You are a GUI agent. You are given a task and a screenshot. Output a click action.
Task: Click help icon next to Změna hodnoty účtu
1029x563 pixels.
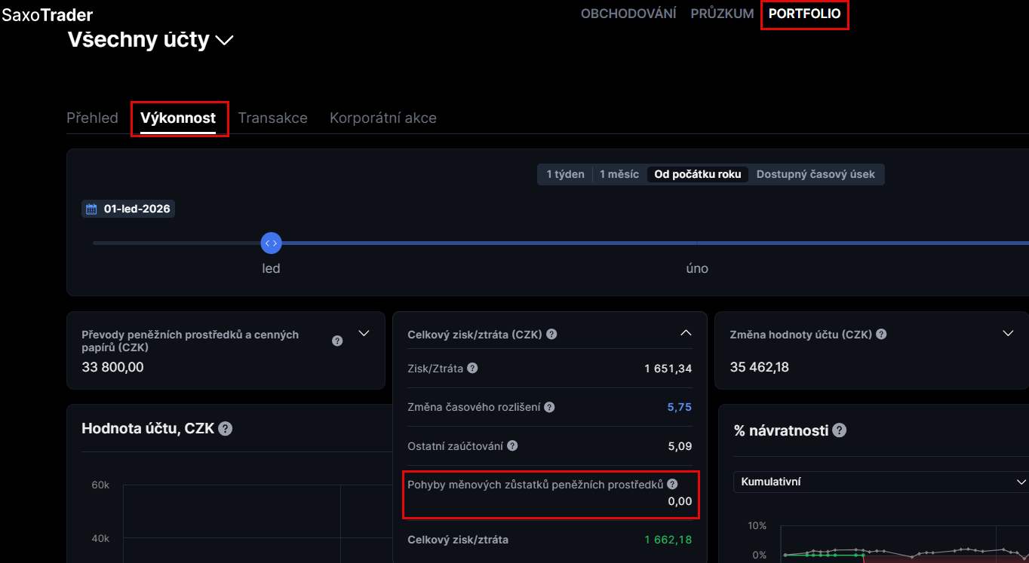coord(881,334)
